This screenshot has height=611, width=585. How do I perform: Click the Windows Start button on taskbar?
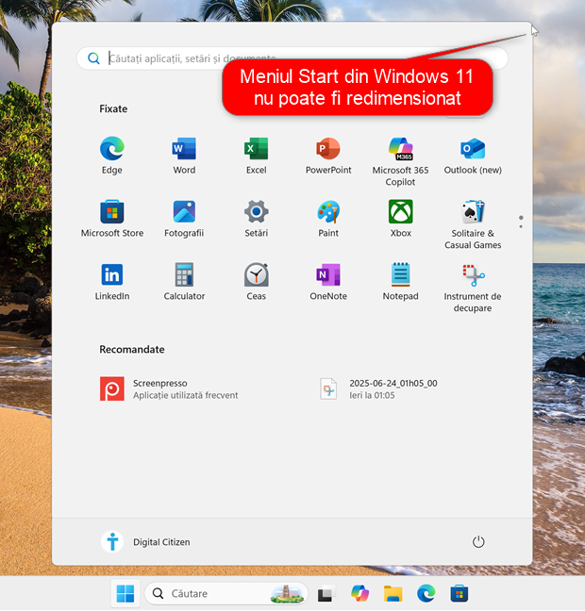point(125,593)
